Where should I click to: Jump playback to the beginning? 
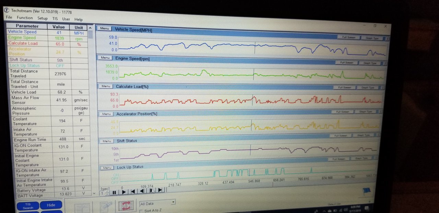pos(133,191)
